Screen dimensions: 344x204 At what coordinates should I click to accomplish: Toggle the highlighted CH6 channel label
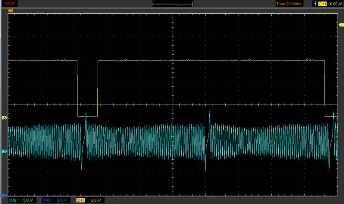tap(80, 200)
